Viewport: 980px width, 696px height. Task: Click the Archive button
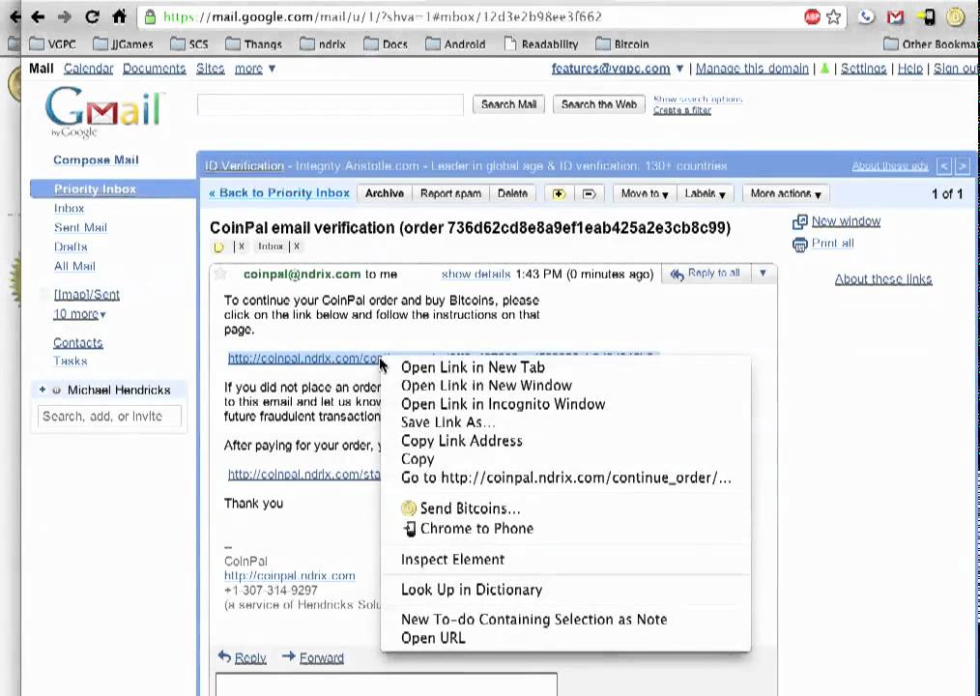click(385, 194)
